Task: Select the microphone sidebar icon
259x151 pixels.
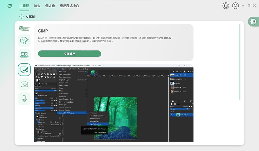Action: click(24, 99)
